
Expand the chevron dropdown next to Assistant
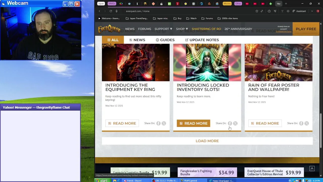click(312, 11)
